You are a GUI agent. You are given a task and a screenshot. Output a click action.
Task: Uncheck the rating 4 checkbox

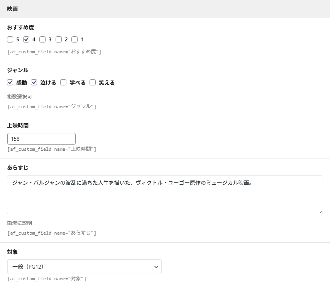pyautogui.click(x=26, y=39)
